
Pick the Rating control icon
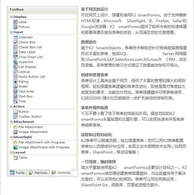coord(15,82)
